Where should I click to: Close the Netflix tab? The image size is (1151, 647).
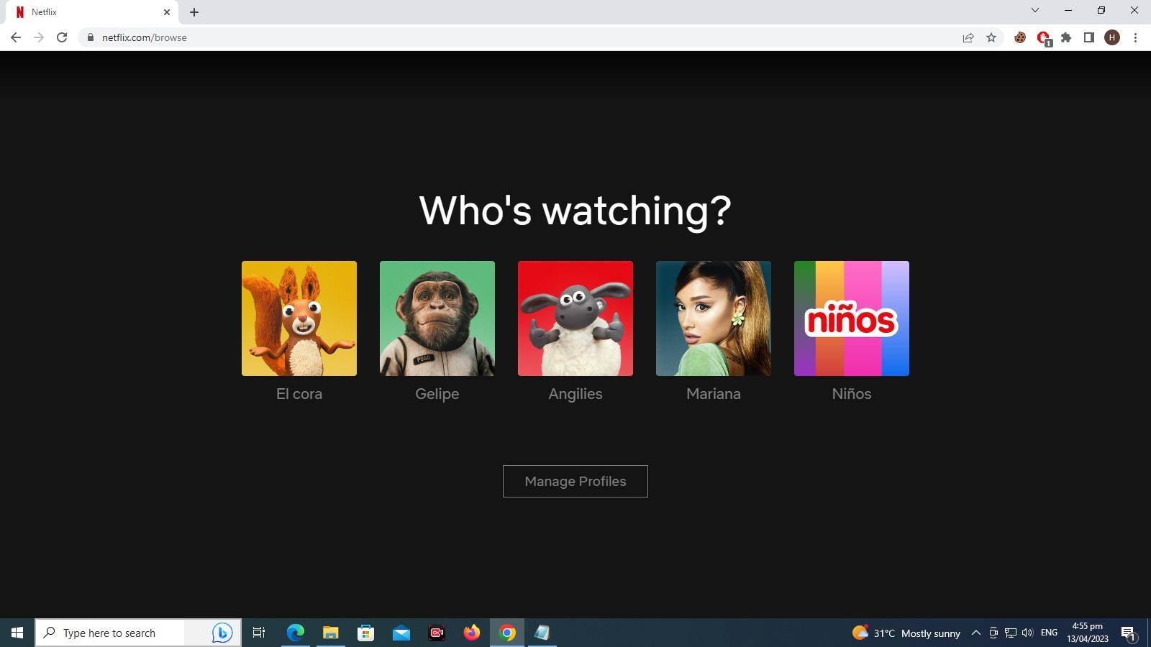(x=167, y=12)
